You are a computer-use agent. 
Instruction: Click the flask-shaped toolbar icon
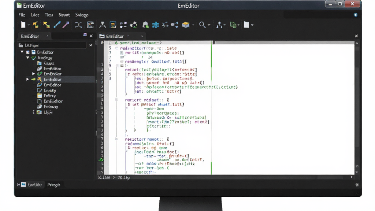(103, 25)
